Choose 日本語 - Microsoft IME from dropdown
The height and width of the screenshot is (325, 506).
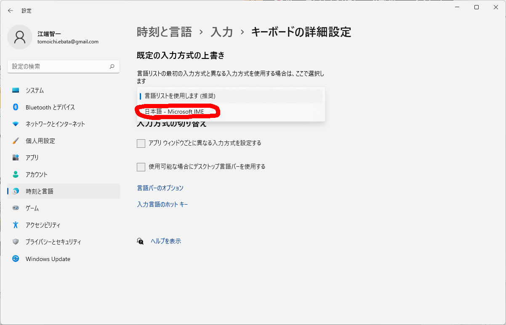click(x=174, y=112)
